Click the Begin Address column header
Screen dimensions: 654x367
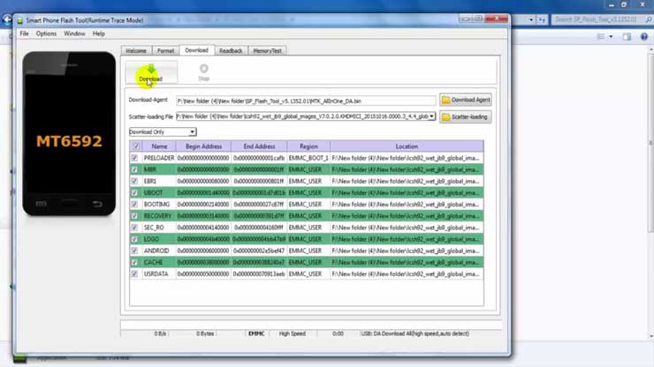click(203, 146)
